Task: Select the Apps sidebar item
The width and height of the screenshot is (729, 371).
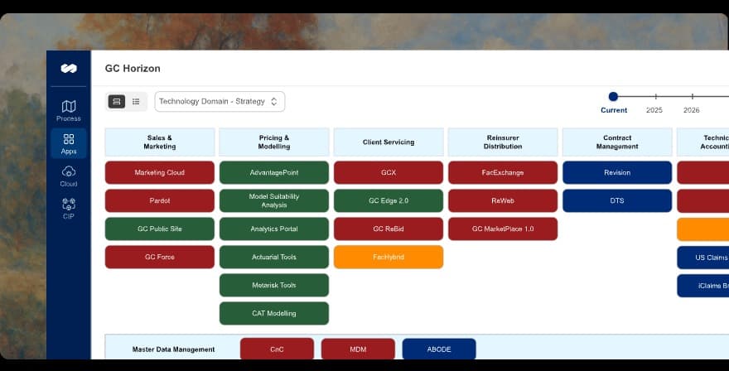Action: coord(69,143)
